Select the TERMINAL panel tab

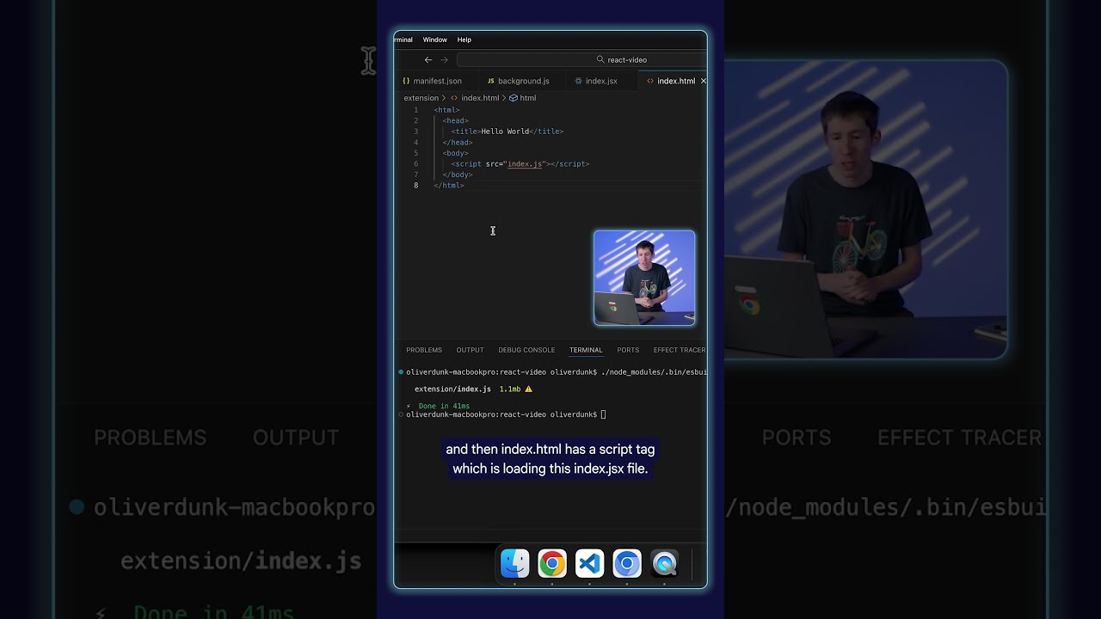coord(586,350)
